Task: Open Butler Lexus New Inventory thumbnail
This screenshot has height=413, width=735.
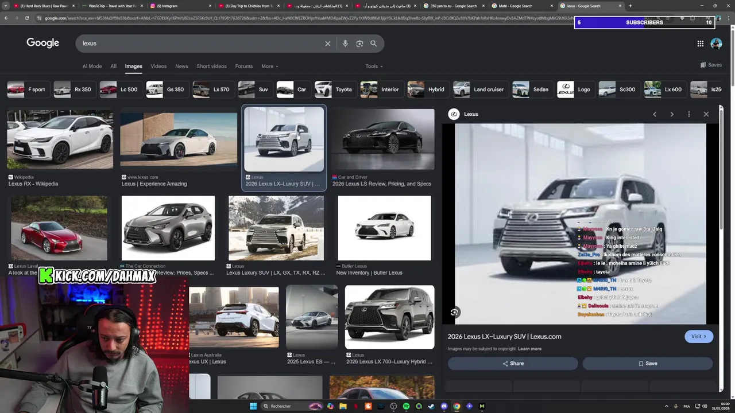Action: [384, 228]
